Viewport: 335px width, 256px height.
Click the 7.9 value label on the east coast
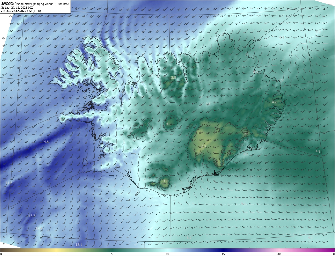pos(281,80)
